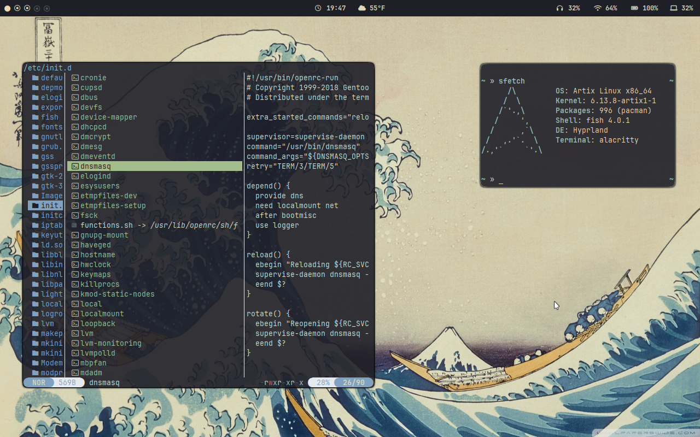Select the first workspace dot in top bar
The height and width of the screenshot is (437, 700).
point(7,8)
